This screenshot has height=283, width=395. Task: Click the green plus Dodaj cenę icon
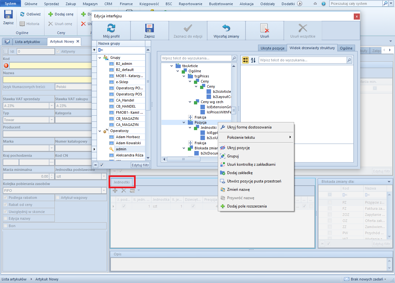(x=51, y=14)
